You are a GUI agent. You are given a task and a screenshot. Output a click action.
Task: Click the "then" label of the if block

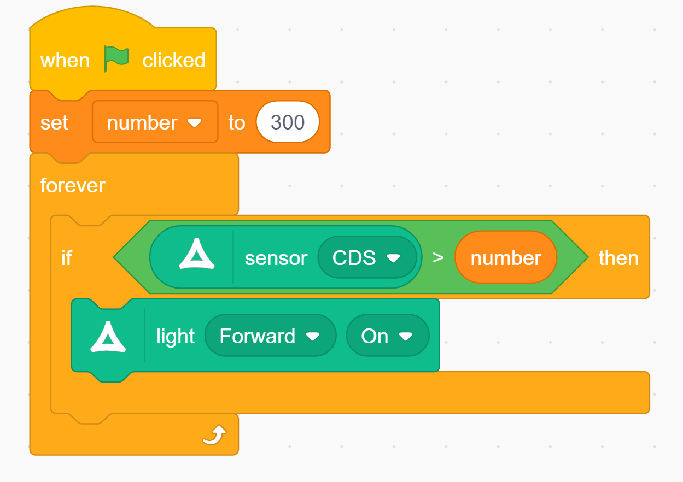click(x=618, y=257)
